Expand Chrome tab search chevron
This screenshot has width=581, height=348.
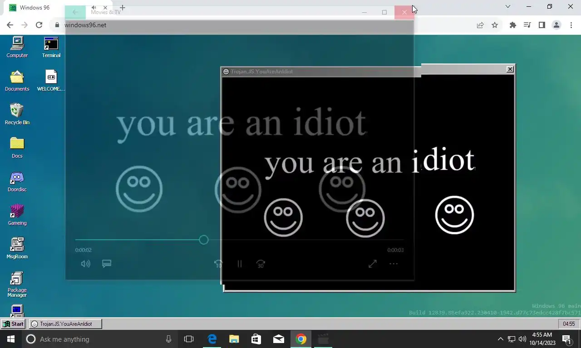(x=508, y=6)
